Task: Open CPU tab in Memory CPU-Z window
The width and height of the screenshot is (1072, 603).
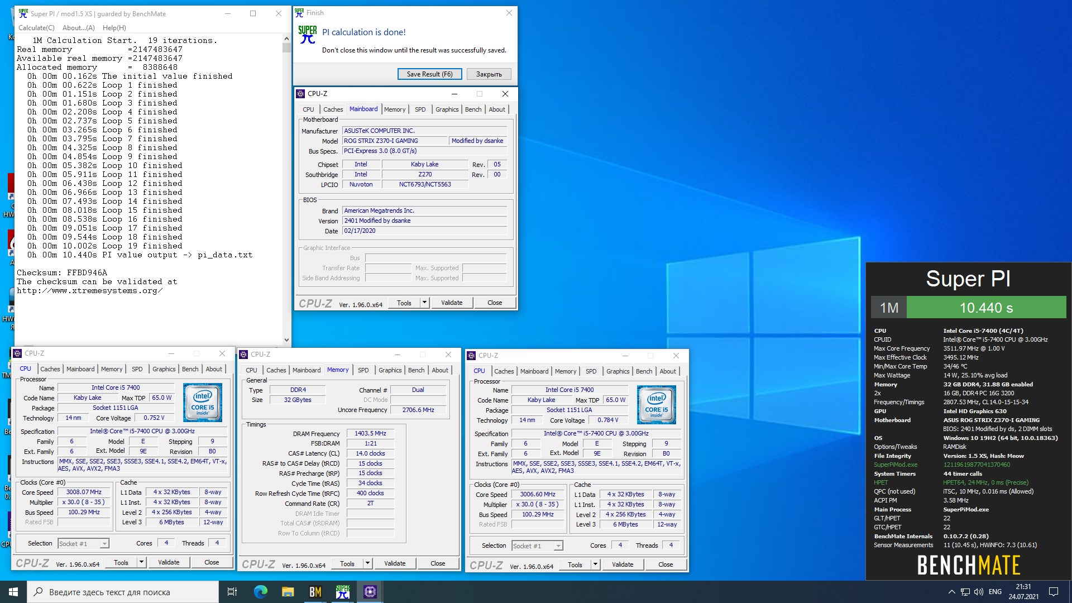Action: pyautogui.click(x=251, y=370)
